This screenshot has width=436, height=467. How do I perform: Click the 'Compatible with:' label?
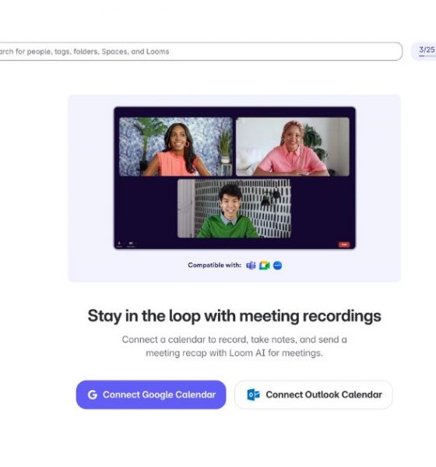click(215, 265)
